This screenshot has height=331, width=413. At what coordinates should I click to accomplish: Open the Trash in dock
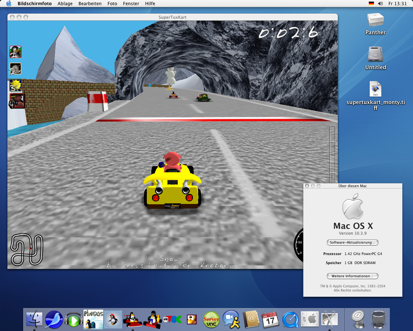tap(378, 320)
